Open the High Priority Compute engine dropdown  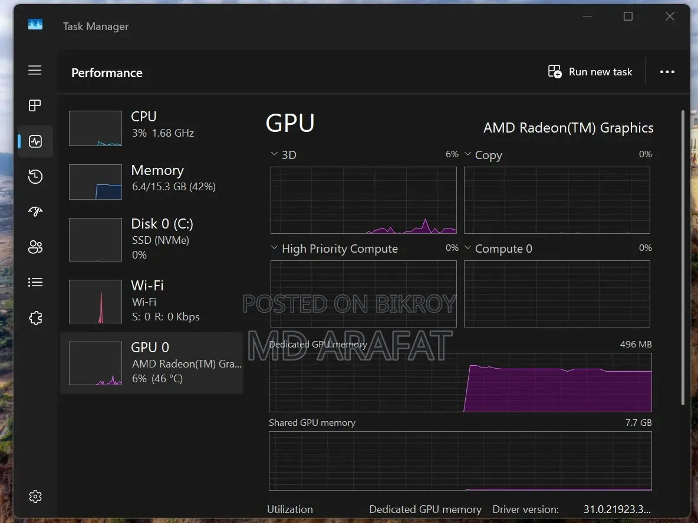pos(274,247)
